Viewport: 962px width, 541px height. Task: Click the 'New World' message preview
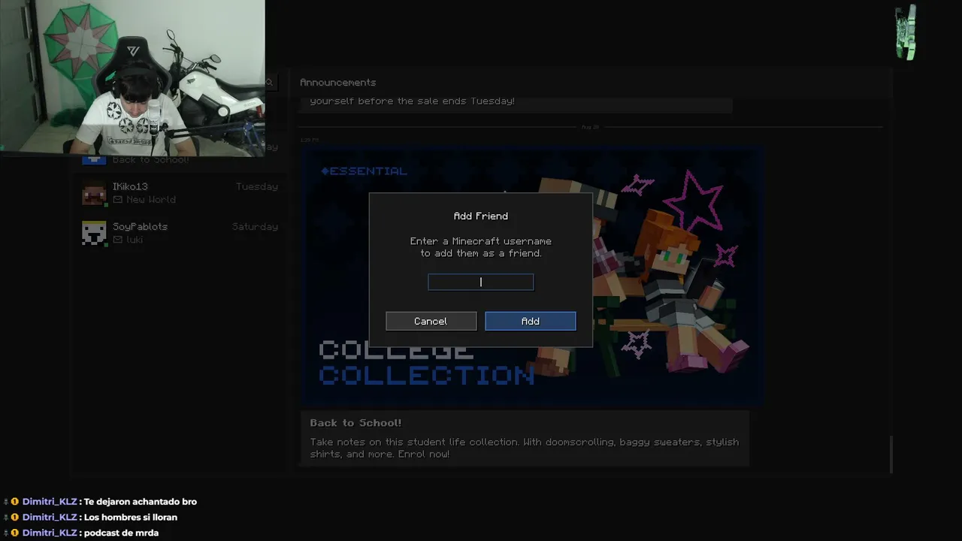pyautogui.click(x=151, y=200)
